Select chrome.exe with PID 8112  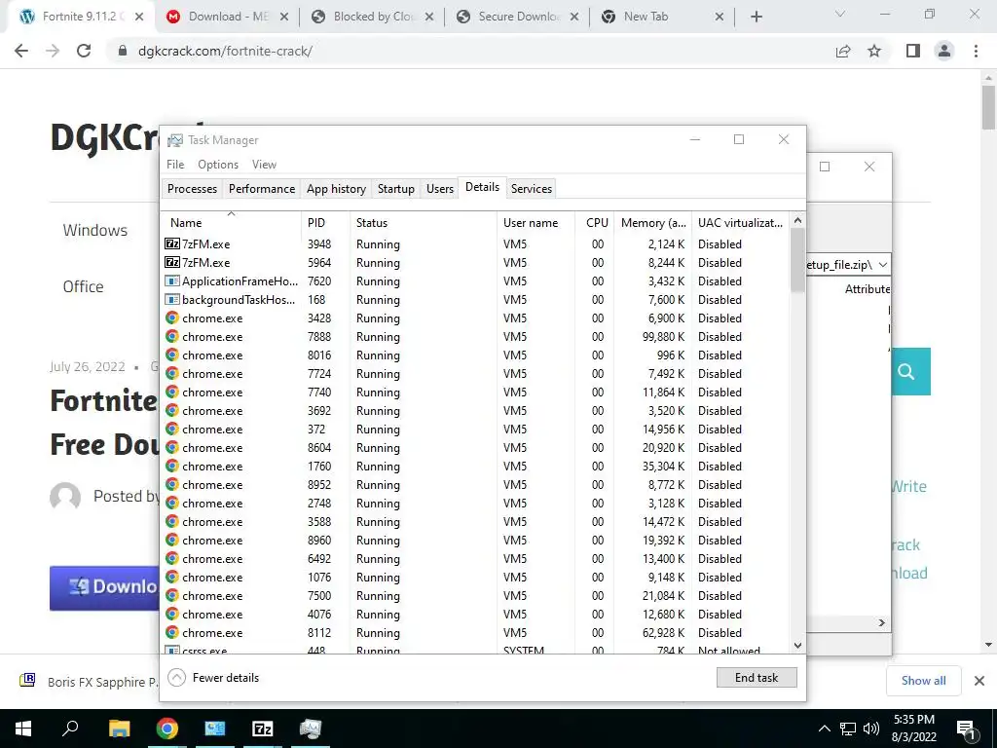click(474, 633)
